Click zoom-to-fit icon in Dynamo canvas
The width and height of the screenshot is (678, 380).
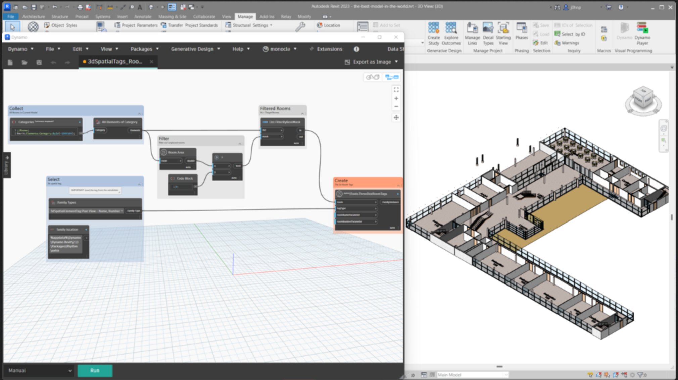pos(396,90)
